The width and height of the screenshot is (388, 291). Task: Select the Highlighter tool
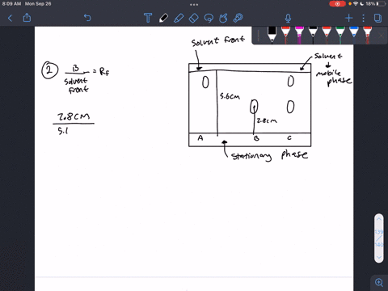(x=179, y=18)
